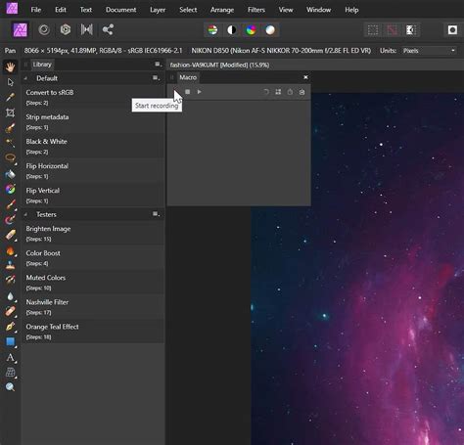Select the Zoom magnifier tool

[x=10, y=387]
